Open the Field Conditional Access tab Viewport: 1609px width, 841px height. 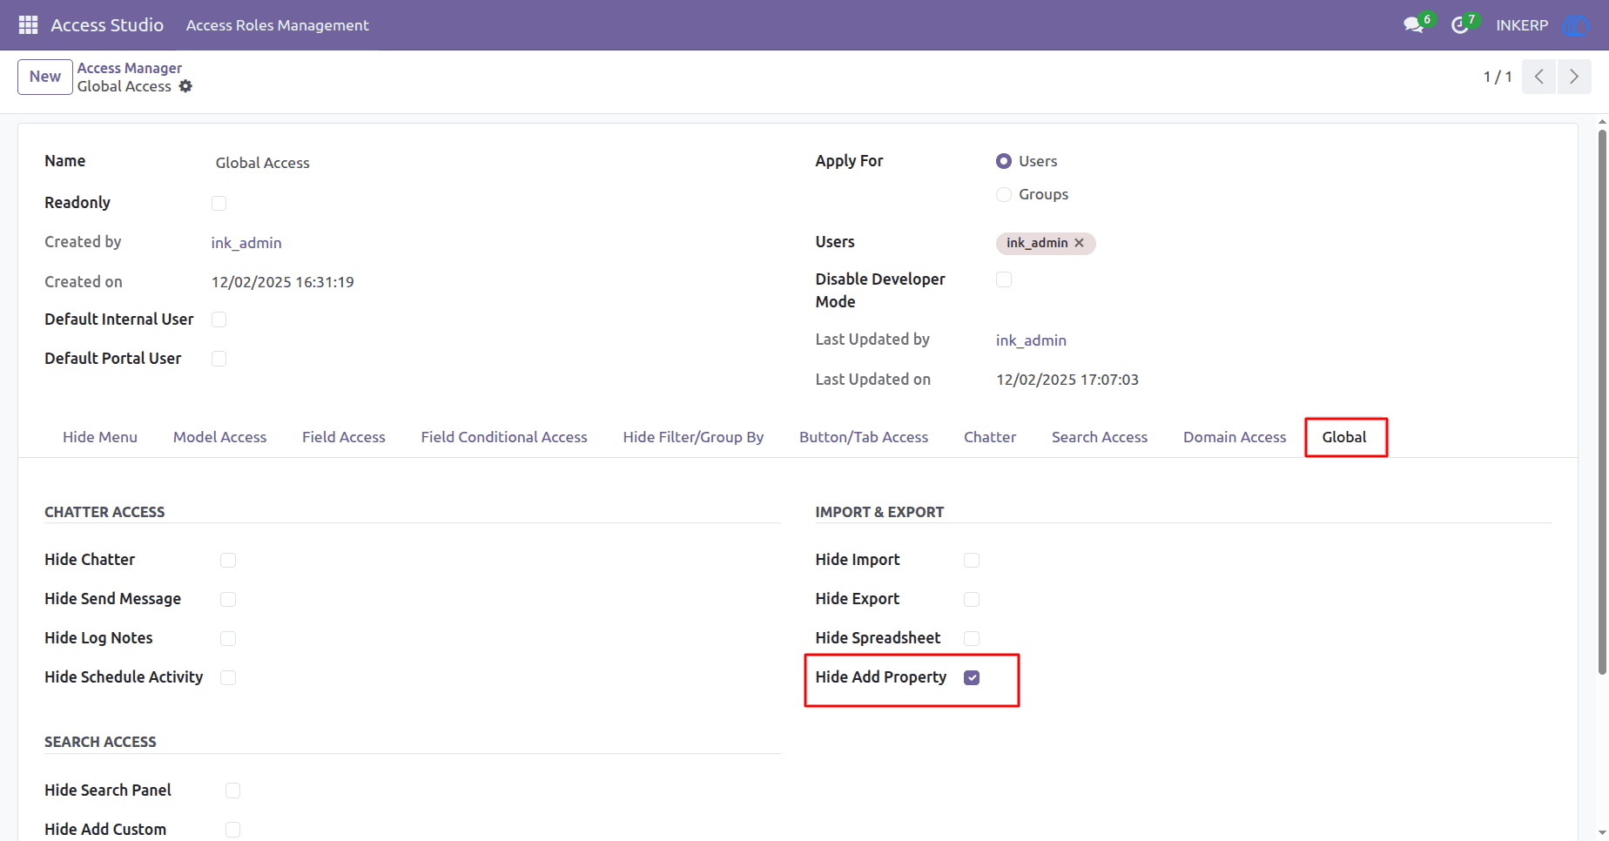pyautogui.click(x=504, y=437)
